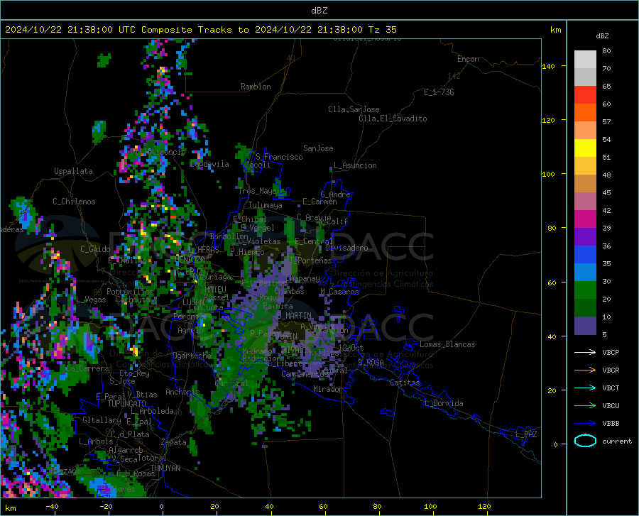The height and width of the screenshot is (516, 639).
Task: Click the '-40' horizontal axis tick label
Action: [52, 507]
